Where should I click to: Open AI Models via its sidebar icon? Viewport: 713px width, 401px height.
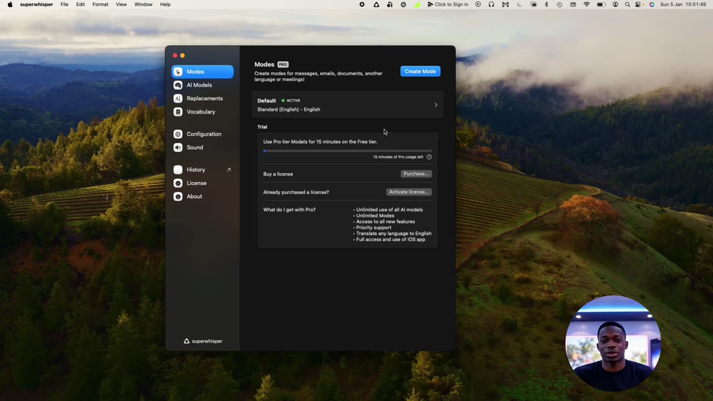click(178, 85)
